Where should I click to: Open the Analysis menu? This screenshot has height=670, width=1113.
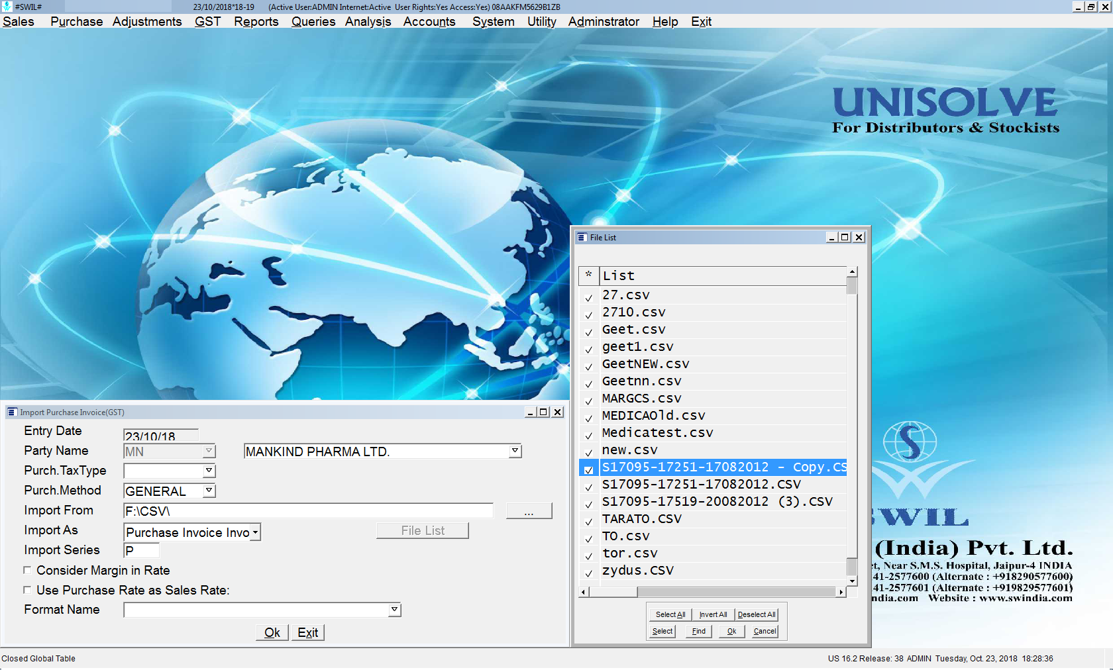(x=368, y=22)
